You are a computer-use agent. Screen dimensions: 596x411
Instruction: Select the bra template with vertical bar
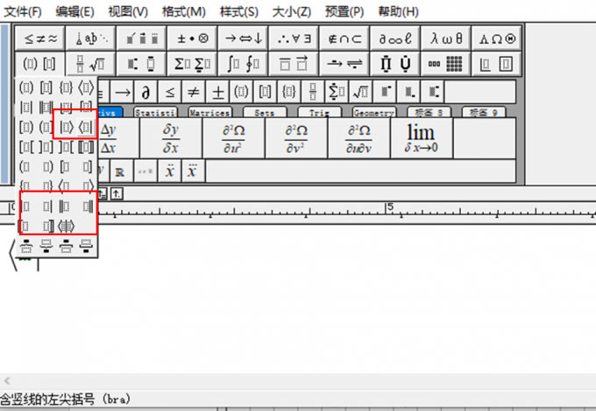click(85, 127)
